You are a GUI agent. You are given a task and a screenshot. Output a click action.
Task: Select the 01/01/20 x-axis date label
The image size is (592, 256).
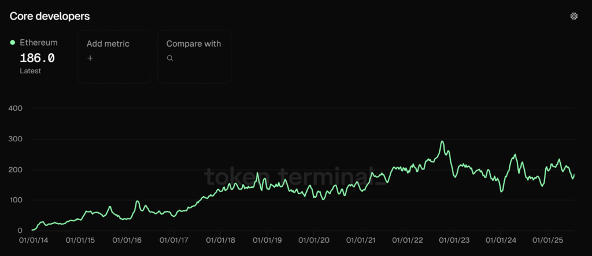314,239
